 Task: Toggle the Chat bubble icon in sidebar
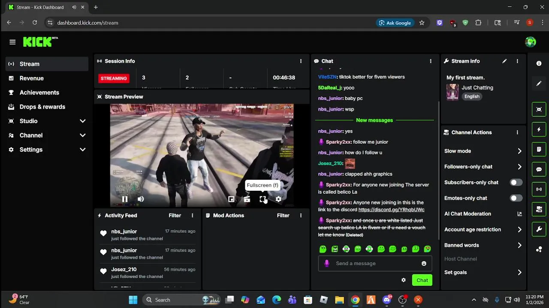click(539, 169)
